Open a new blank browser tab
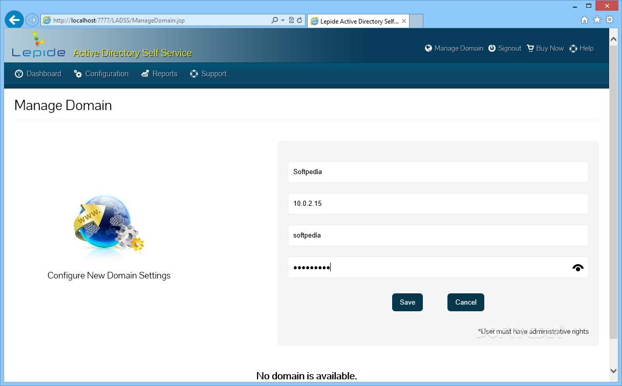 [416, 22]
